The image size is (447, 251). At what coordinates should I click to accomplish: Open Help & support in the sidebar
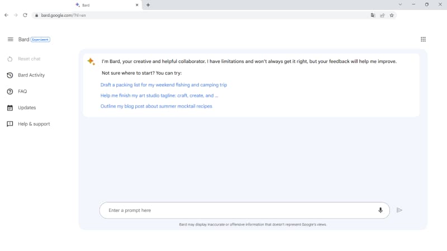[34, 124]
